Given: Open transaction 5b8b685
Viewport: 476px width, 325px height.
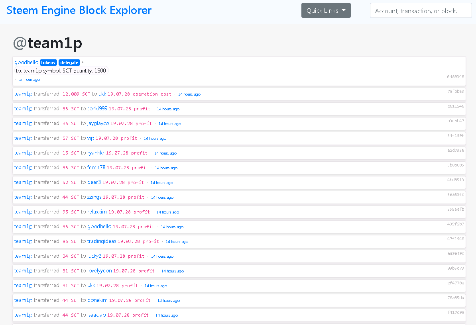Looking at the screenshot, I should [455, 165].
